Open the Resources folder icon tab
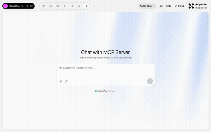Screen dimensions: 211x132 (x=58, y=6)
